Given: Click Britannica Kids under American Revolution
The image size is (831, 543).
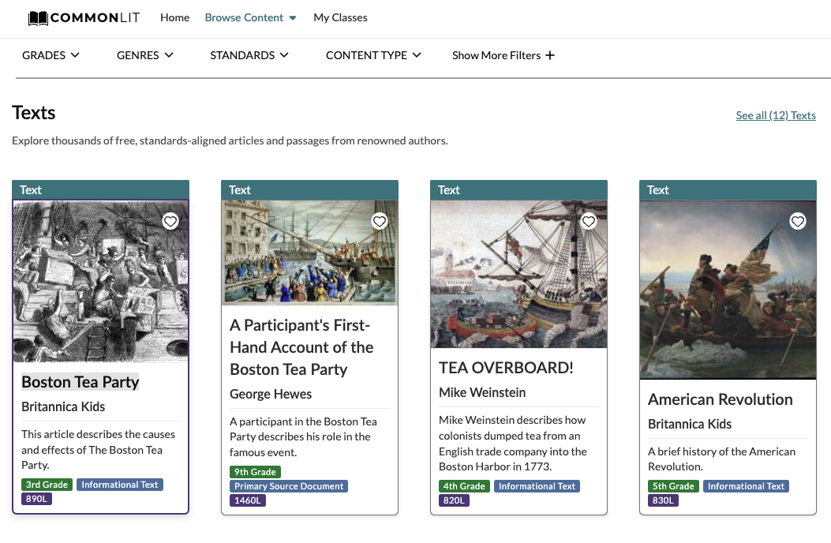Looking at the screenshot, I should 690,425.
